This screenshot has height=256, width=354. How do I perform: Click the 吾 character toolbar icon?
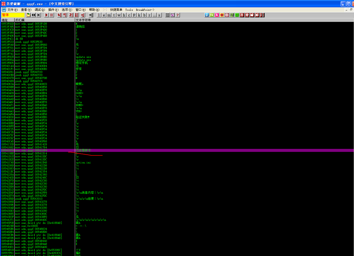242,15
